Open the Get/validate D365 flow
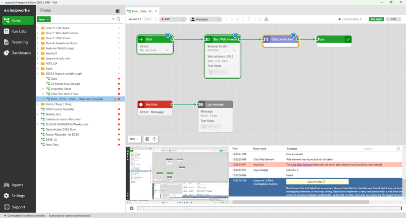 [60, 129]
